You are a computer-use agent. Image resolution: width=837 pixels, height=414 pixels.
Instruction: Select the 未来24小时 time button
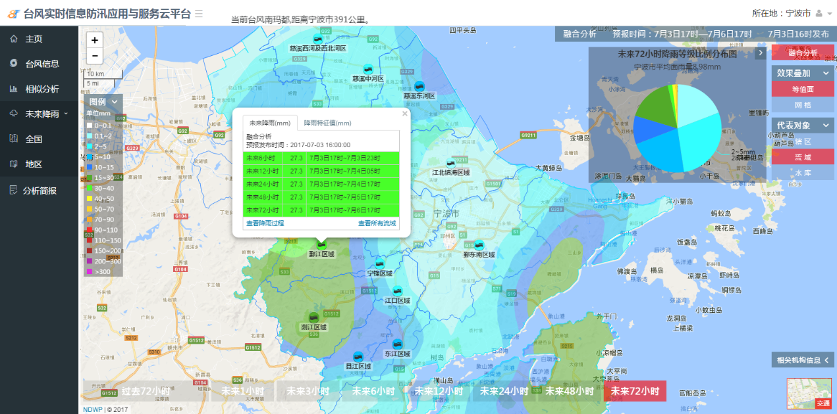(504, 391)
